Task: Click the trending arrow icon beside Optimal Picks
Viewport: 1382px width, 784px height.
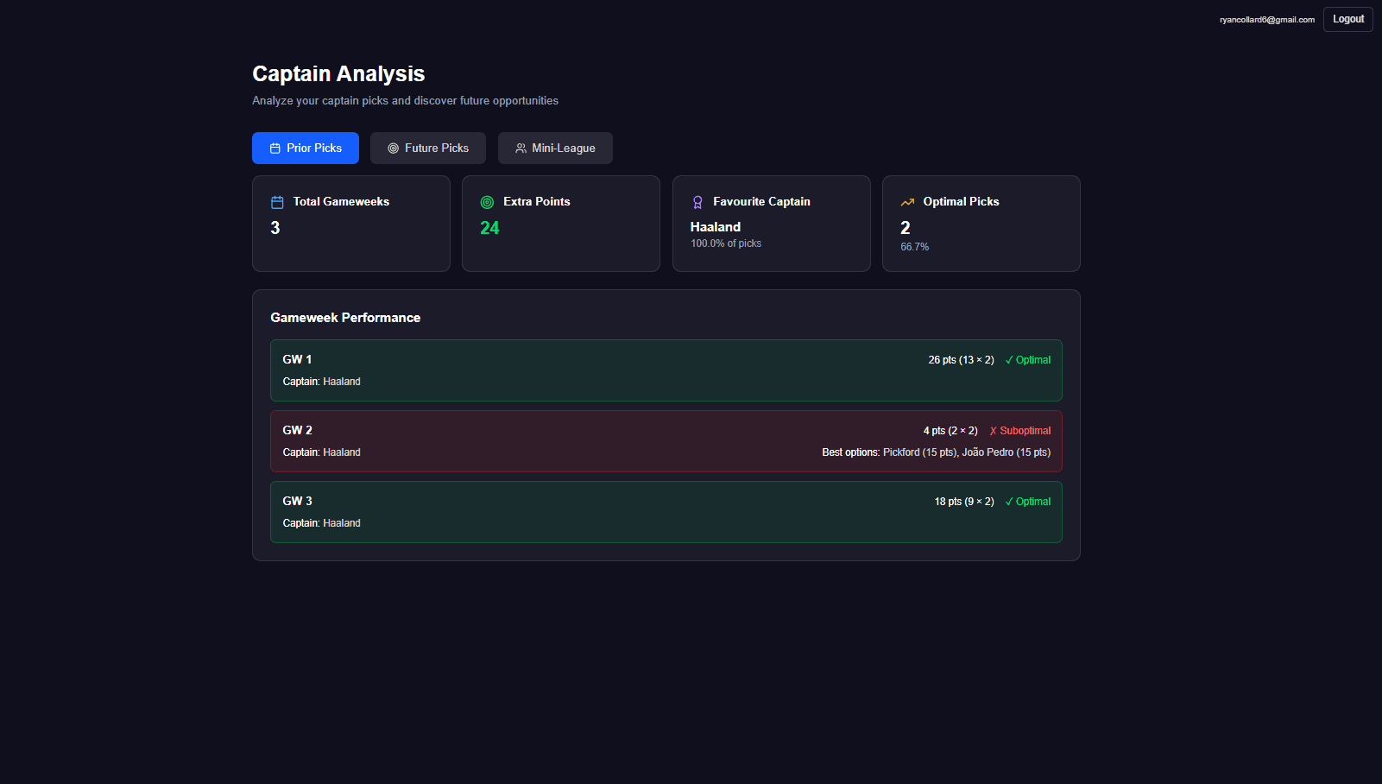Action: point(907,202)
